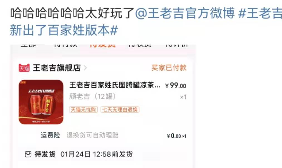Open the @王老吉官方微博 mention
Screen dimensions: 282x168
[x=185, y=13]
